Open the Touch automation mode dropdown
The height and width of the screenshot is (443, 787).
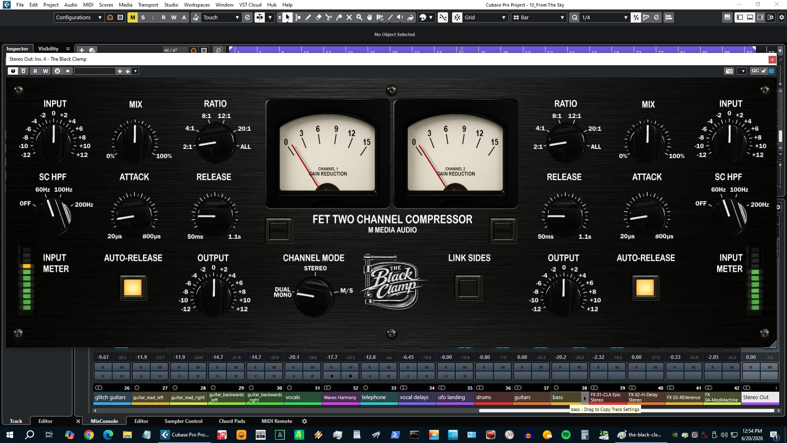pyautogui.click(x=221, y=17)
